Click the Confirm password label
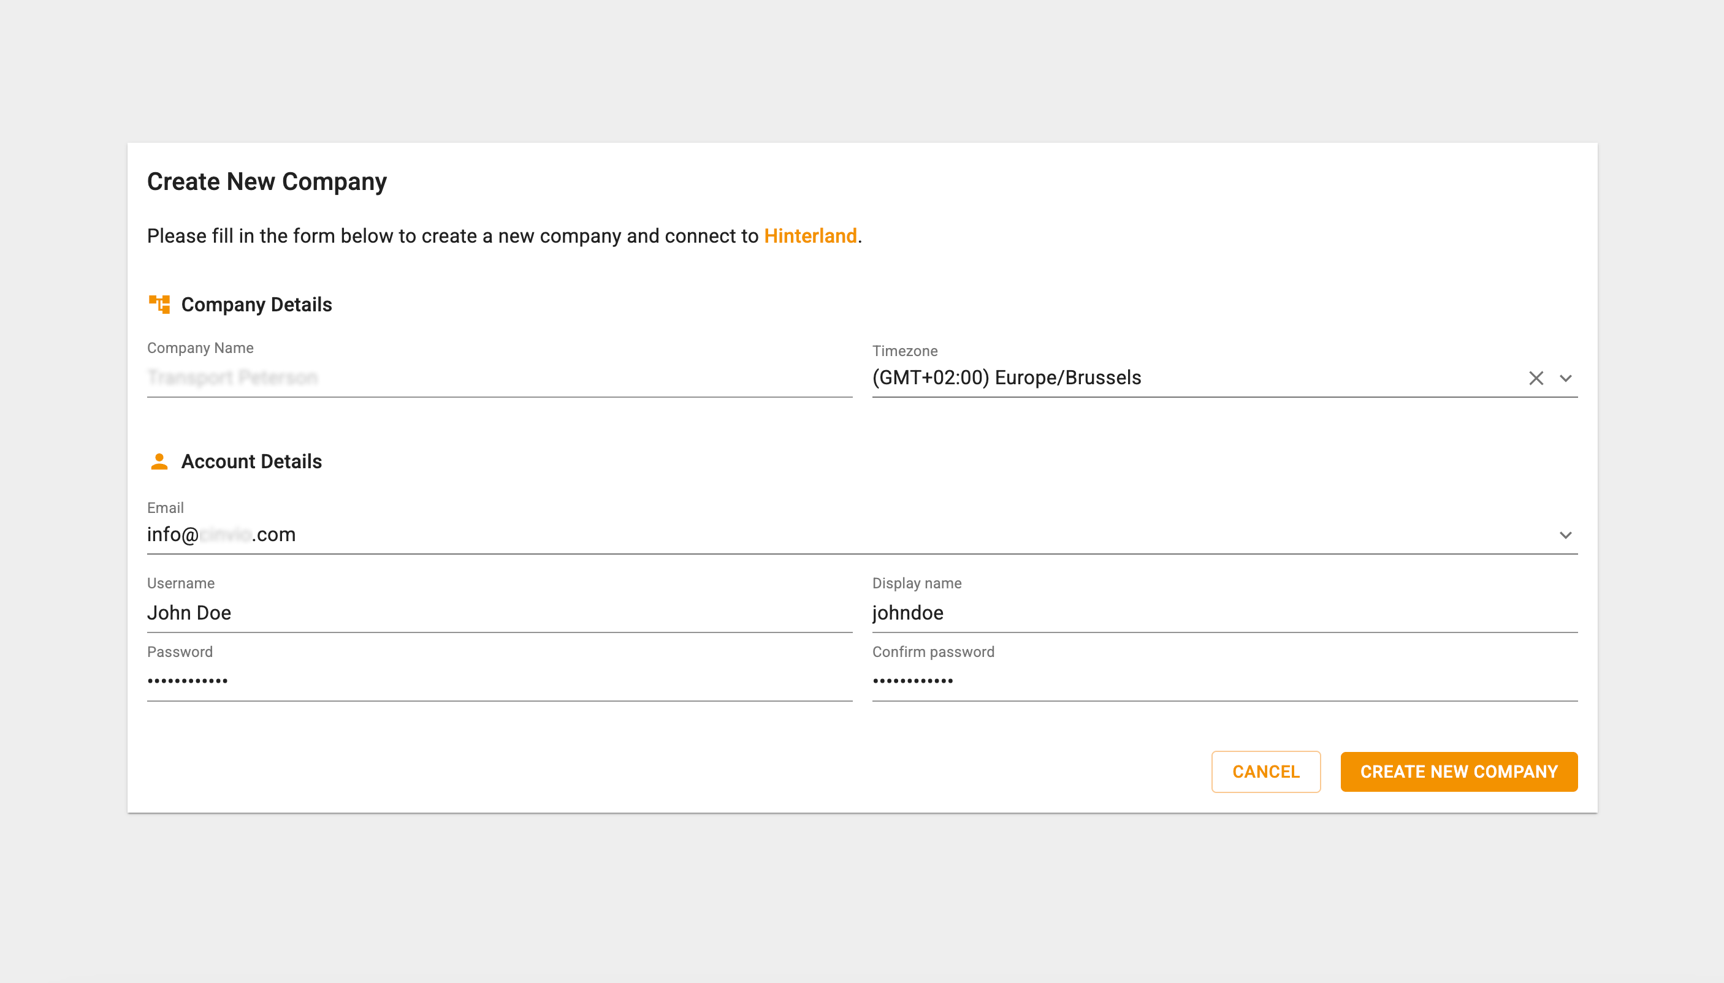This screenshot has width=1724, height=983. point(933,652)
